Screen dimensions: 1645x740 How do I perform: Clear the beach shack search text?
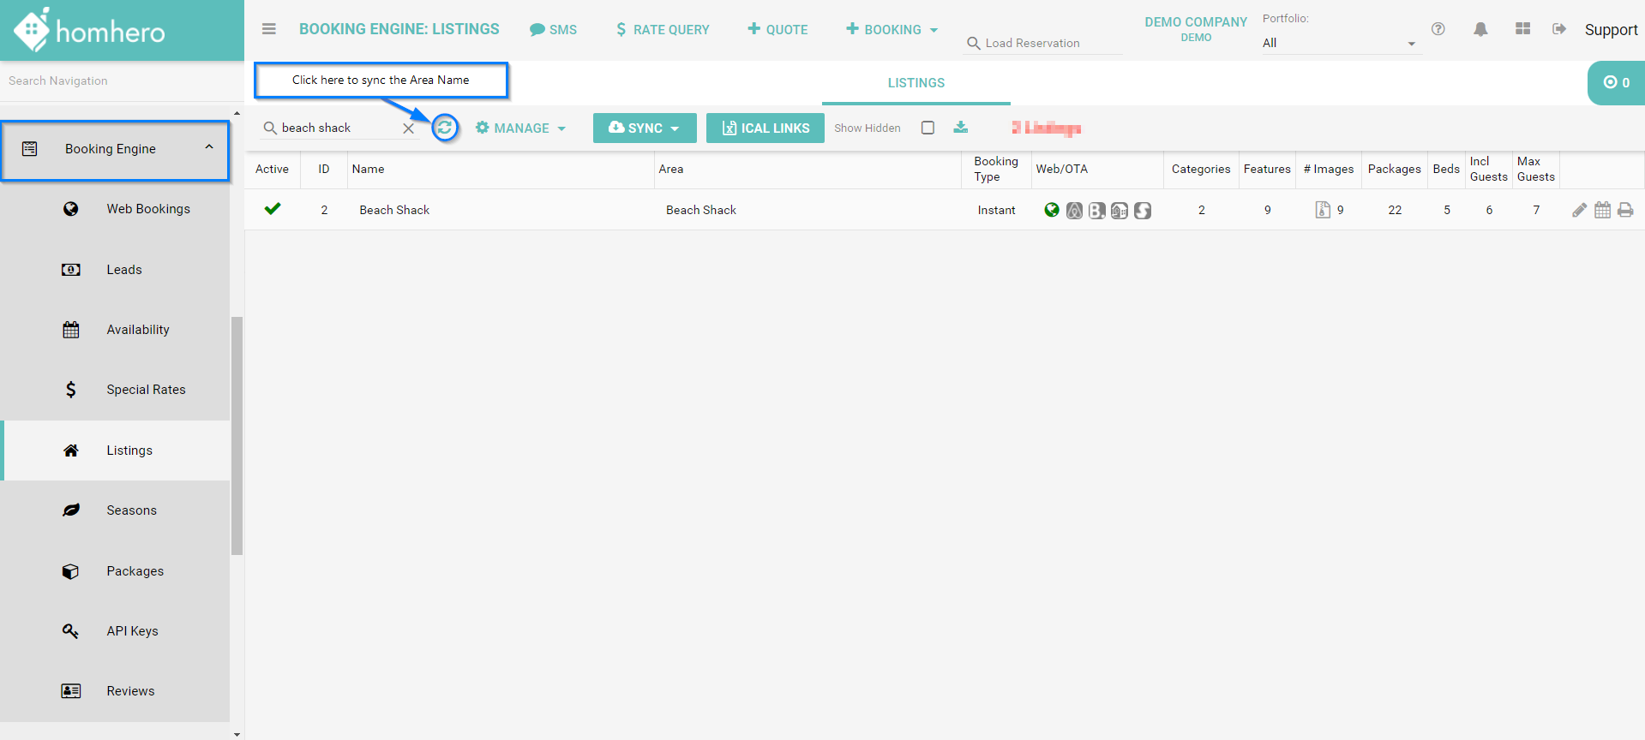[x=409, y=128]
